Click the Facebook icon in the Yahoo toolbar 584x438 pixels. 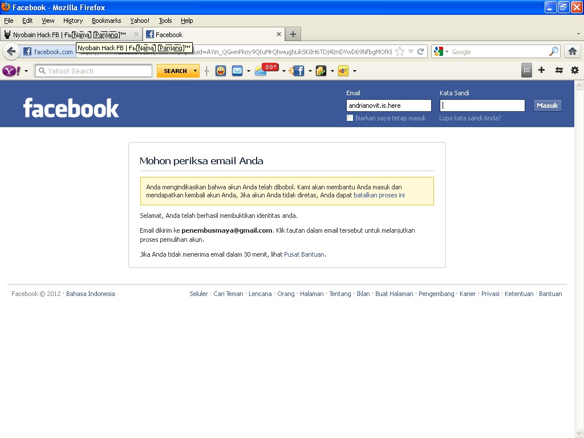pyautogui.click(x=297, y=71)
